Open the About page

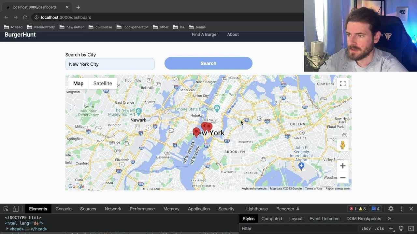point(233,34)
